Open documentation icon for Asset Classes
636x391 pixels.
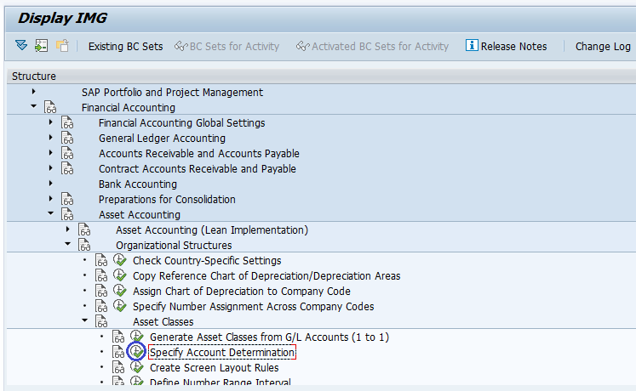[x=101, y=321]
